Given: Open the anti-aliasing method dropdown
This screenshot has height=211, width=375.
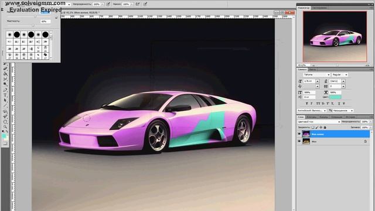Looking at the screenshot, I should 343,111.
